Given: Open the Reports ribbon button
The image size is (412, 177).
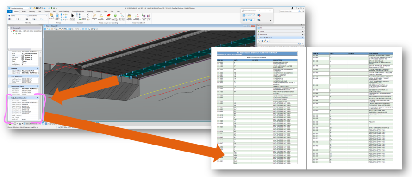Looking at the screenshot, I should point(94,17).
